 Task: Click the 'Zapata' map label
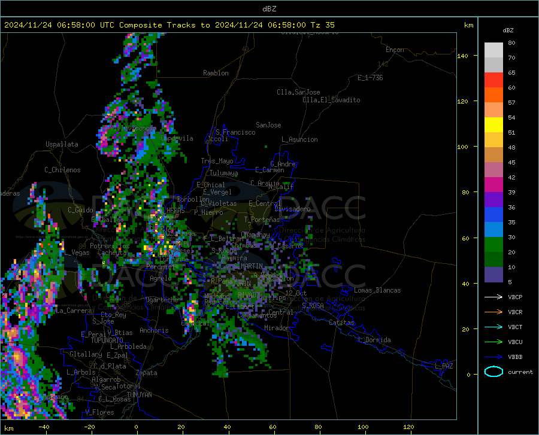pos(147,373)
